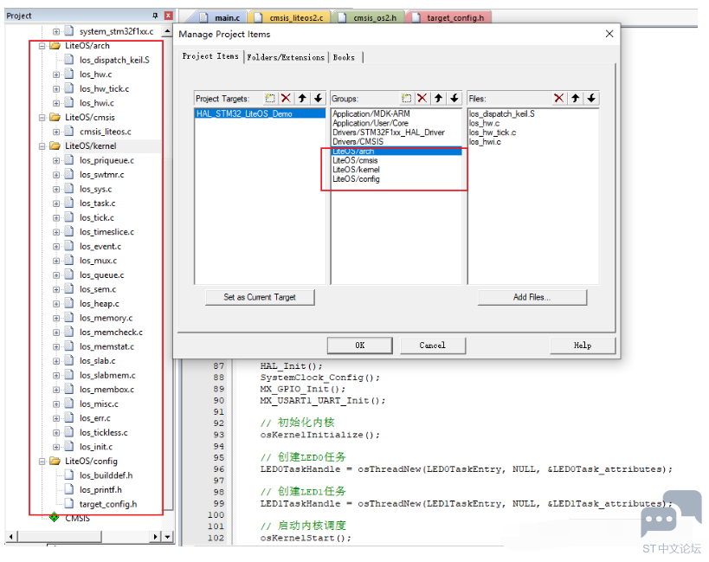This screenshot has height=562, width=709.
Task: Move project target up arrow
Action: [302, 98]
